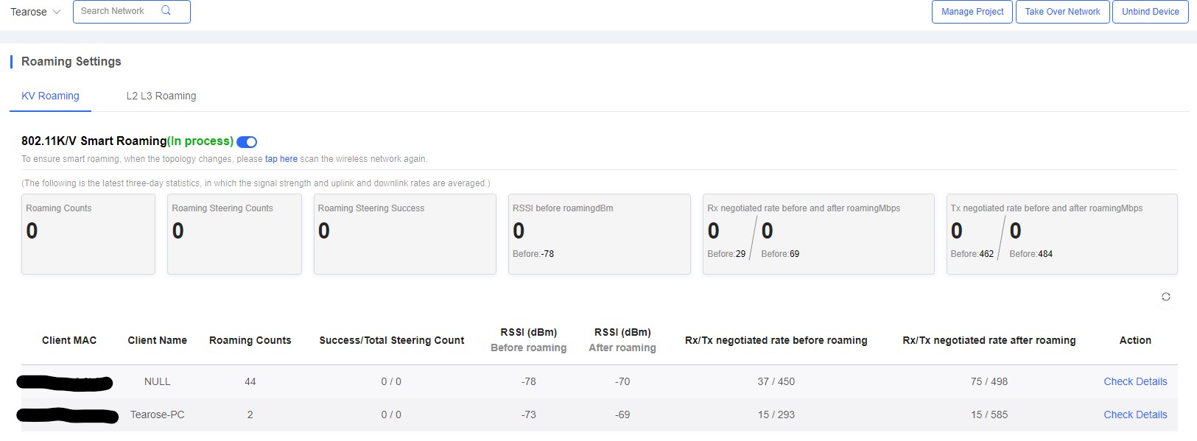Click the Unbind Device button
This screenshot has height=441, width=1197.
tap(1150, 12)
